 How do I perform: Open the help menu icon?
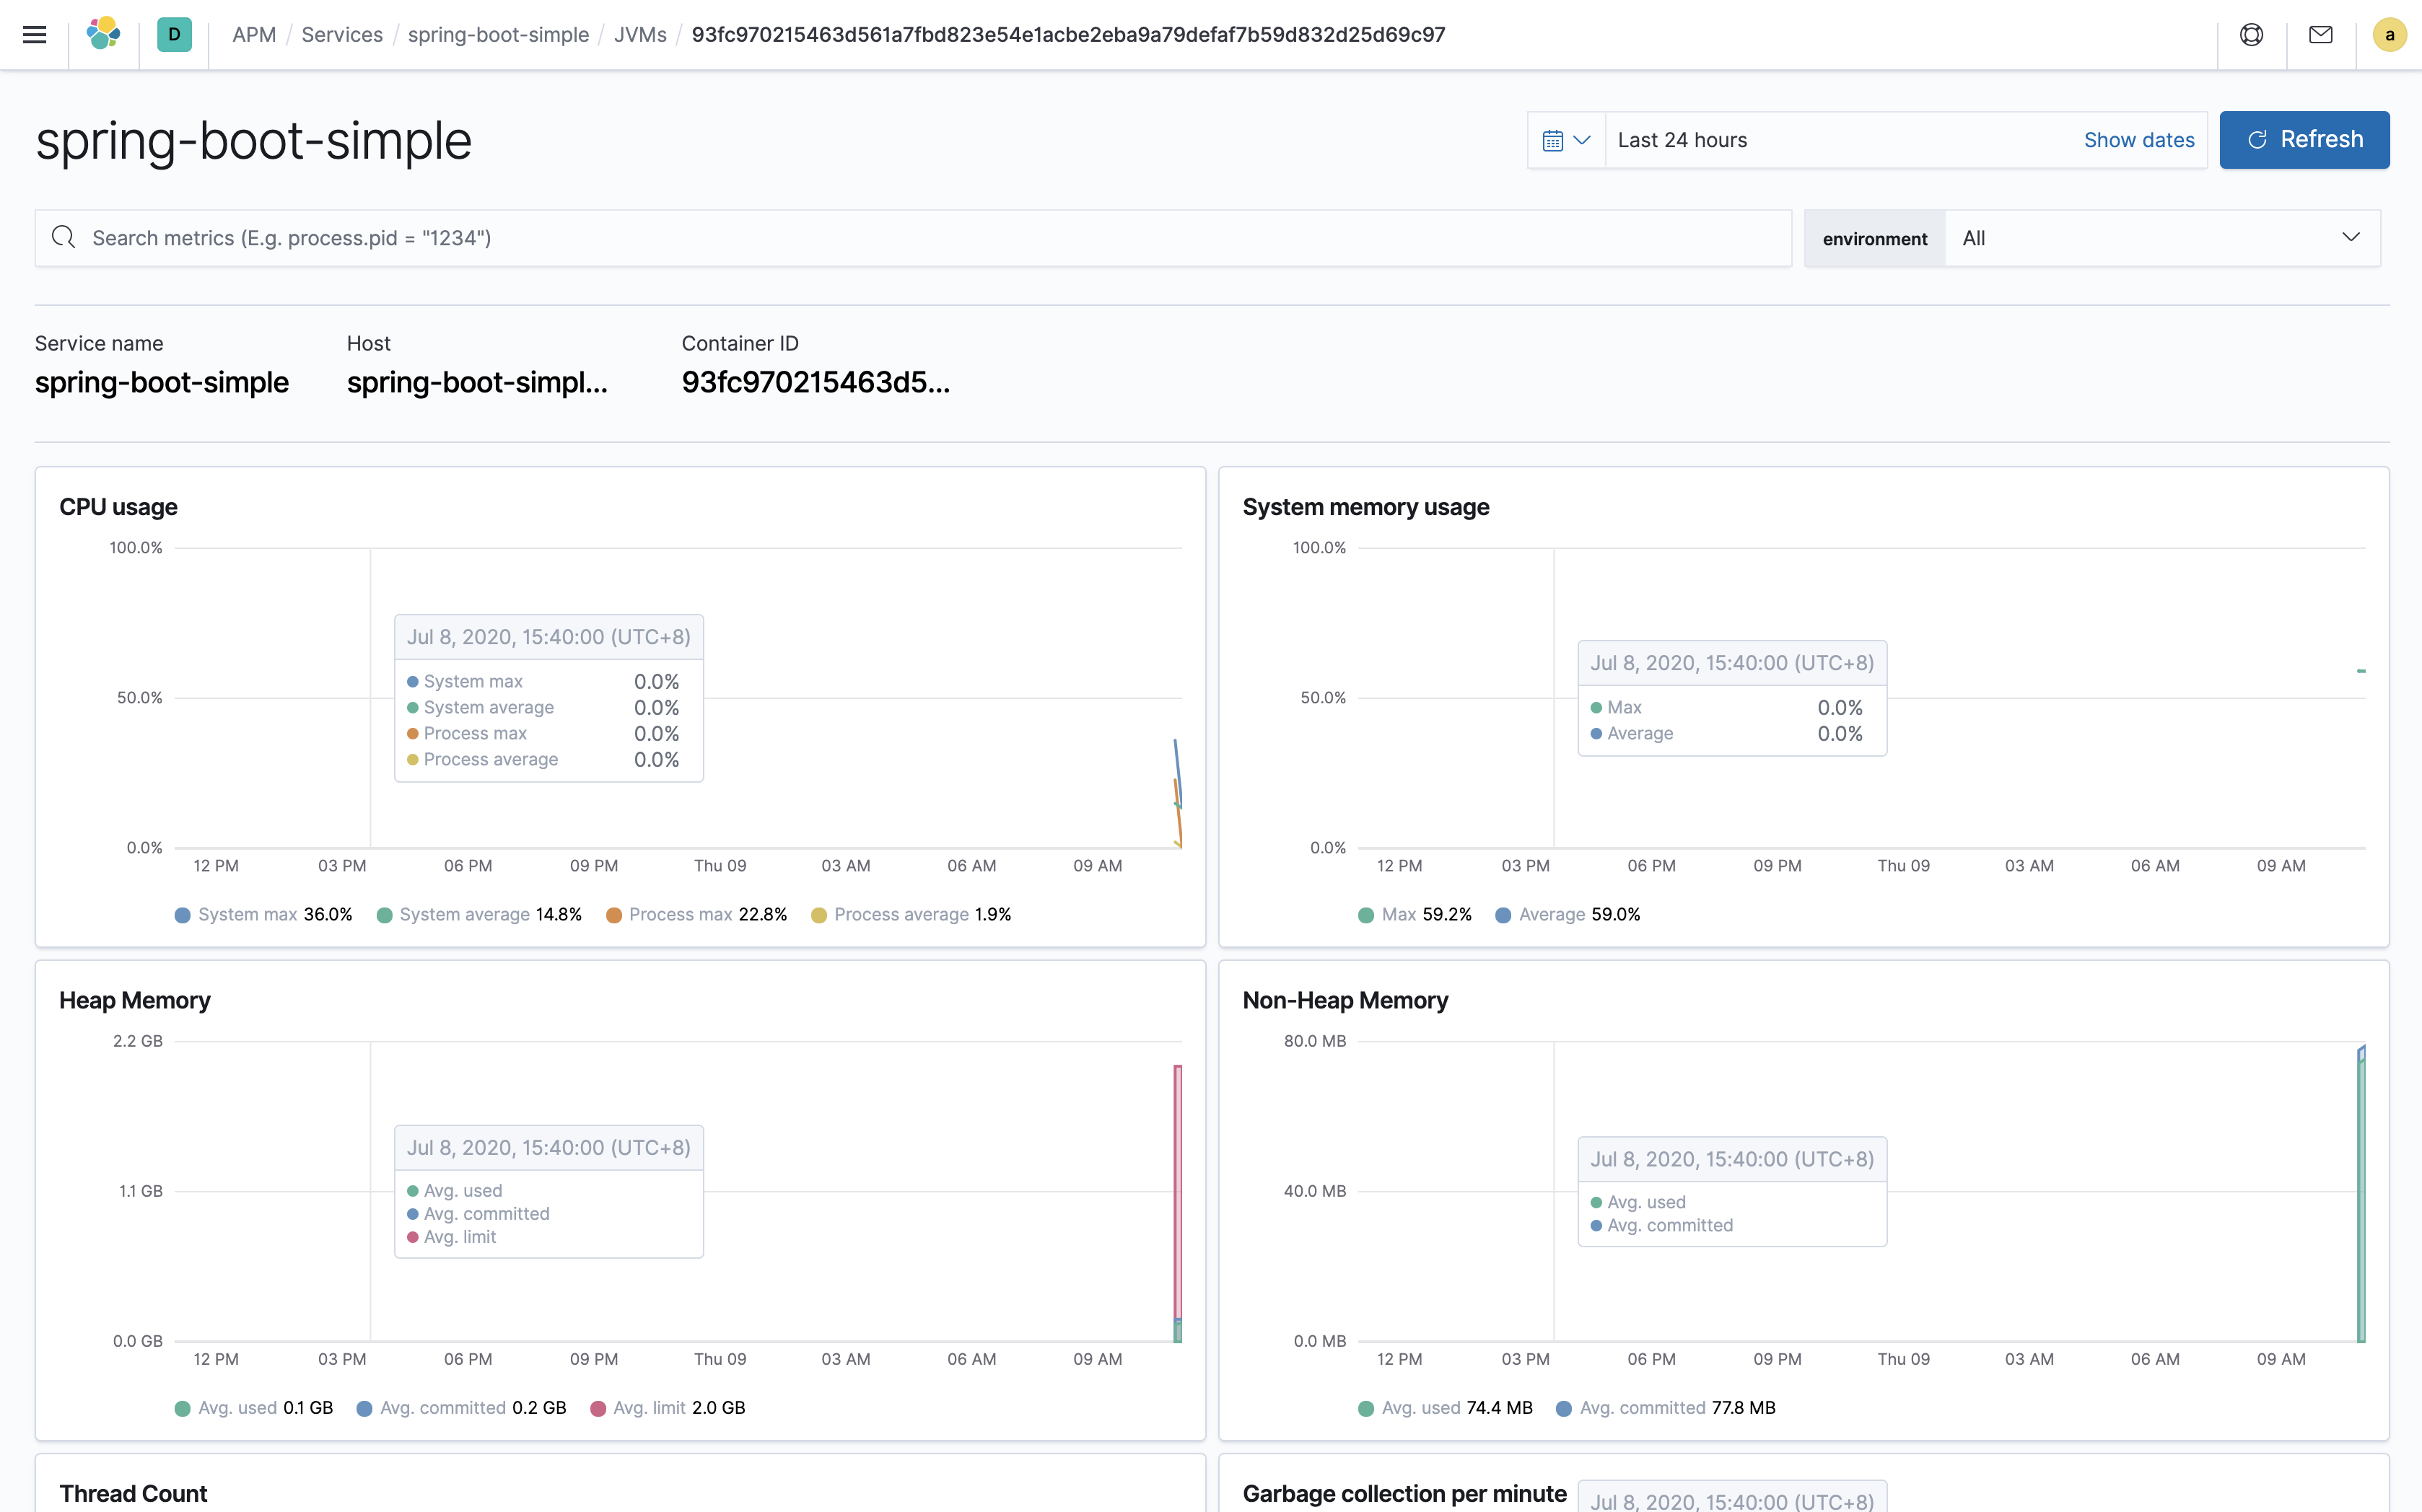2251,35
